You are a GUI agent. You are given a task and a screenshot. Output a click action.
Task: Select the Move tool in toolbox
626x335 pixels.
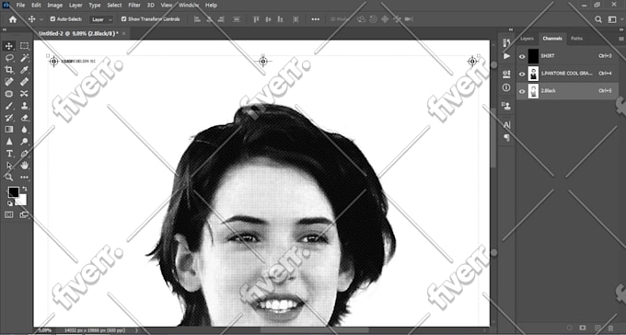pyautogui.click(x=9, y=46)
